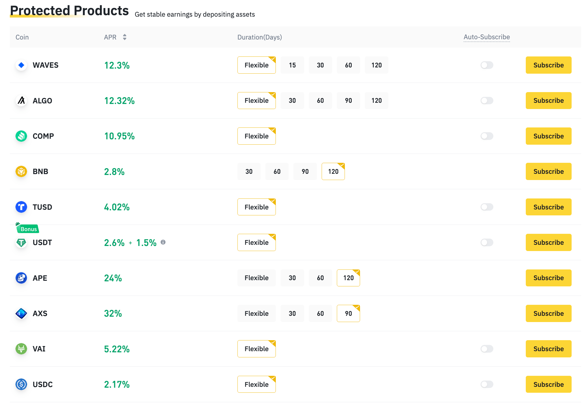Screen dimensions: 585x407
Task: Turn on COMP auto-subscribe switch
Action: point(487,136)
